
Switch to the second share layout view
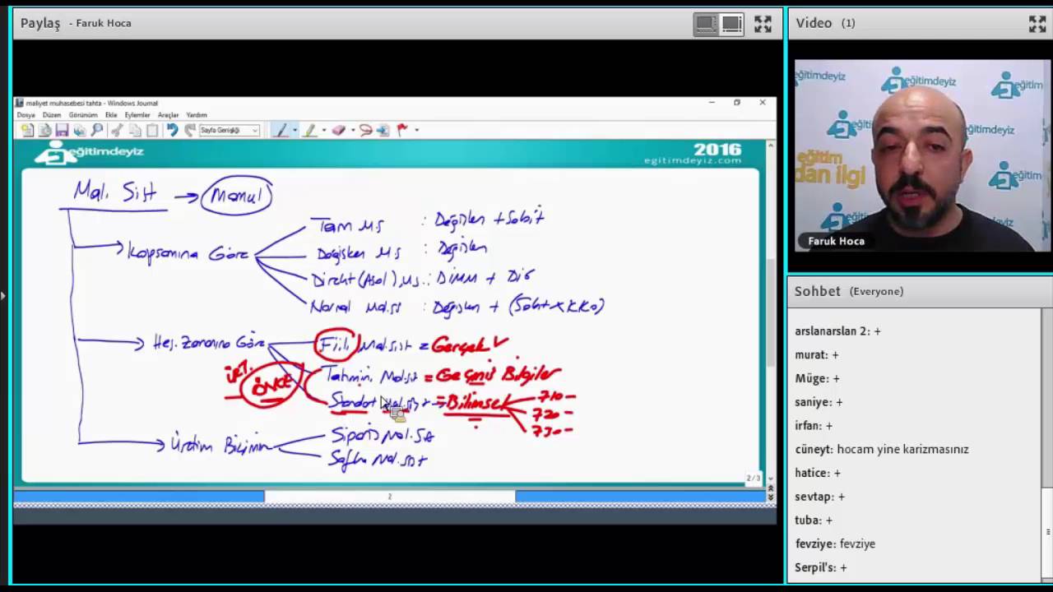[x=732, y=24]
